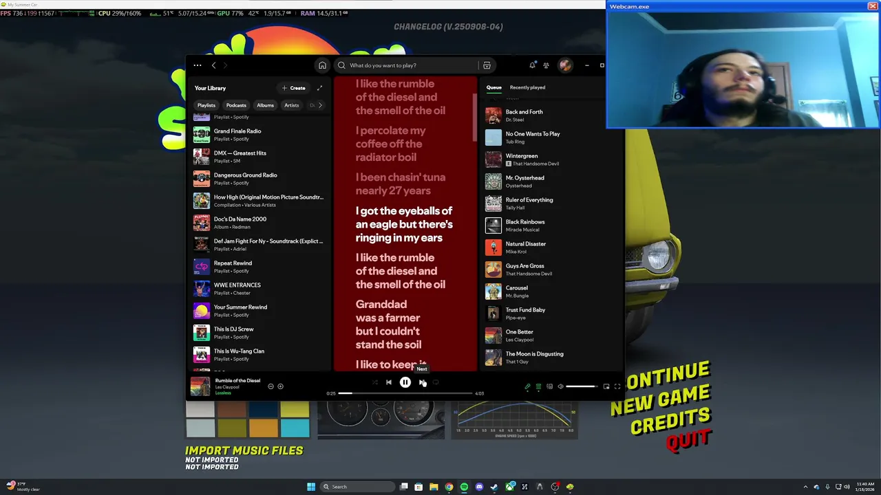Open the Browse icon in search bar

tap(487, 65)
